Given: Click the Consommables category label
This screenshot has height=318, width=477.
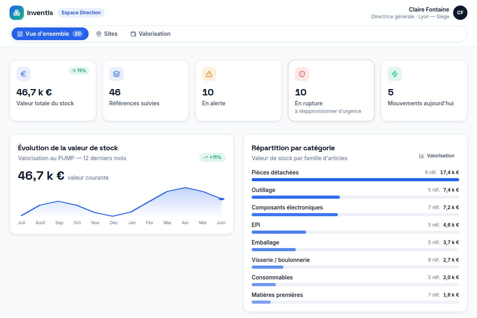Looking at the screenshot, I should (272, 277).
